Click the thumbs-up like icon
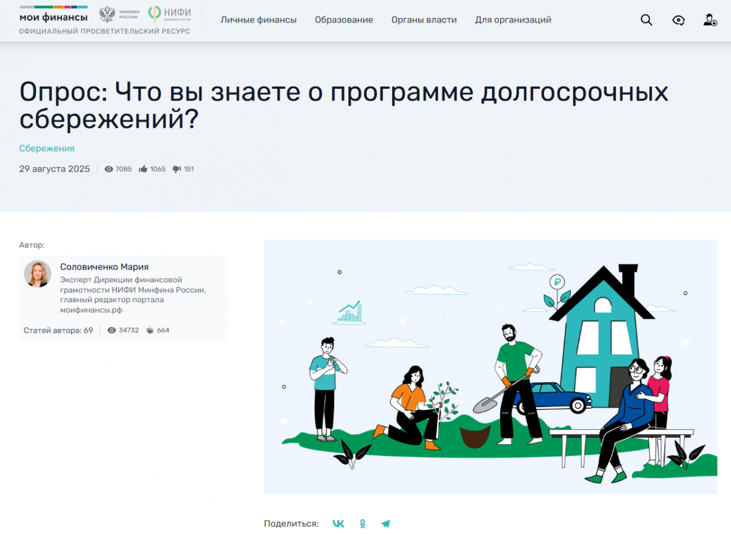Viewport: 731px width, 534px height. coord(143,169)
